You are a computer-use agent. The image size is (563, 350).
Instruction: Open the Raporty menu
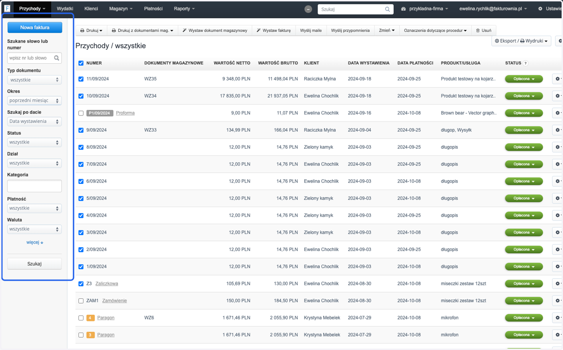click(x=184, y=9)
